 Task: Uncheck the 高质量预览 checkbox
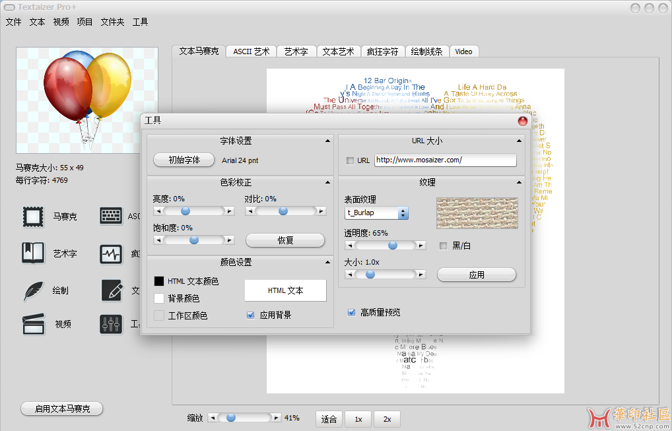click(352, 312)
